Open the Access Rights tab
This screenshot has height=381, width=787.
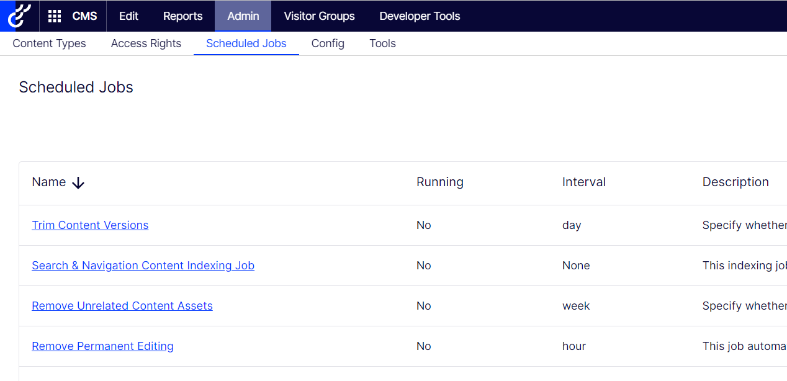146,43
